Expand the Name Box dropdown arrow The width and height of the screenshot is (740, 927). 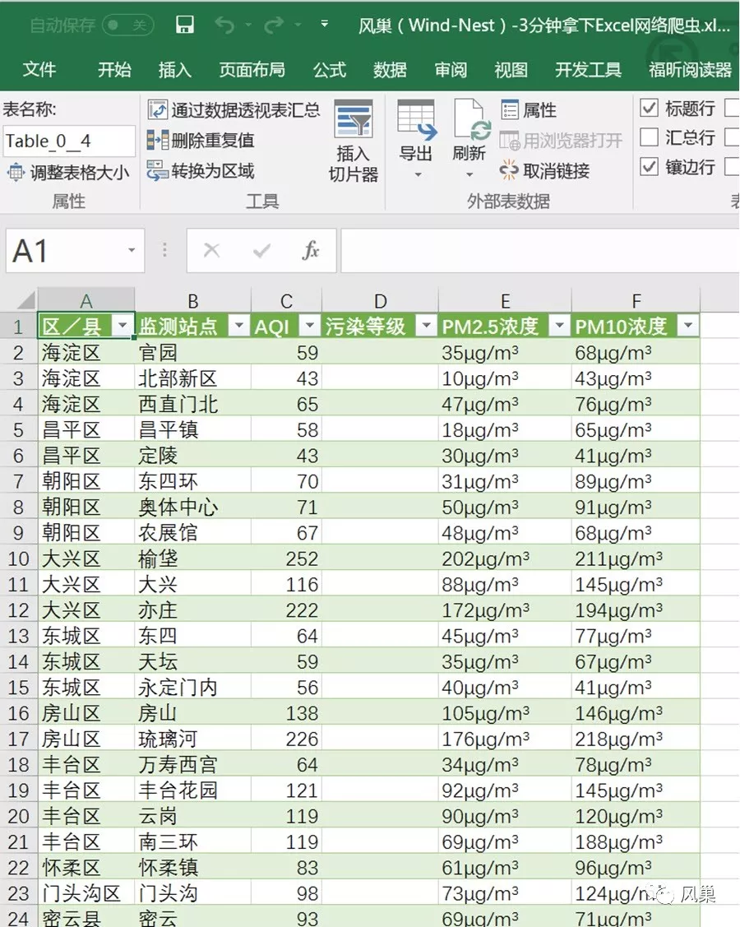click(x=132, y=250)
